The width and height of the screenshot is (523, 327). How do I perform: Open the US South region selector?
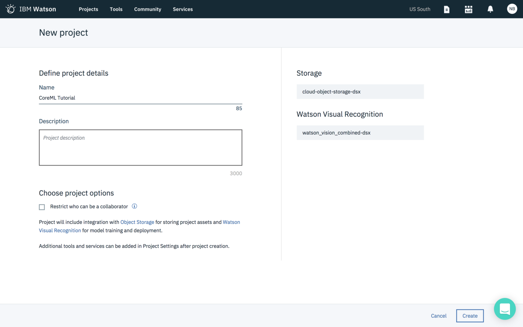click(x=420, y=9)
